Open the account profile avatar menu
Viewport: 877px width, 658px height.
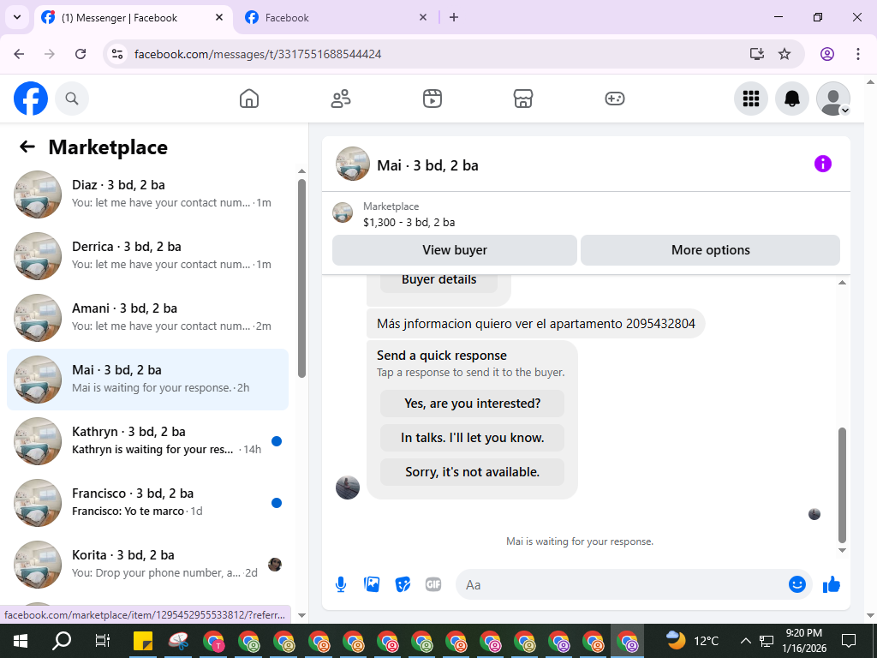tap(833, 99)
